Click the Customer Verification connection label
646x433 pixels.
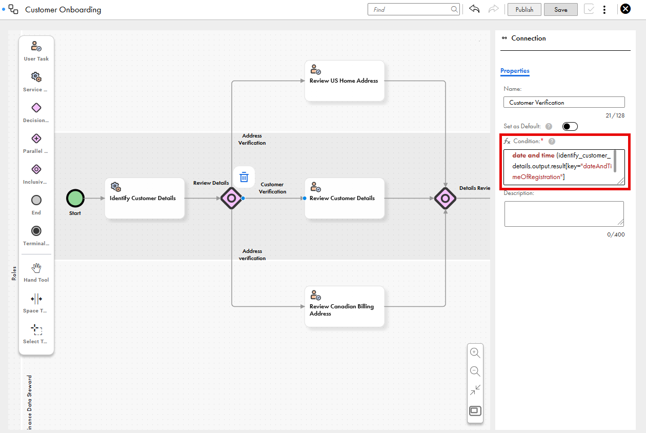click(x=272, y=188)
